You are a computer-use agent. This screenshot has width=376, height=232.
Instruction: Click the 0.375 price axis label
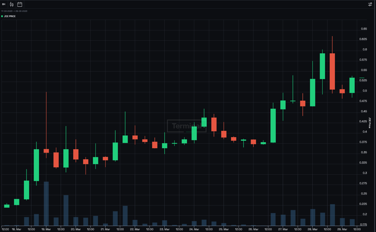point(363,142)
